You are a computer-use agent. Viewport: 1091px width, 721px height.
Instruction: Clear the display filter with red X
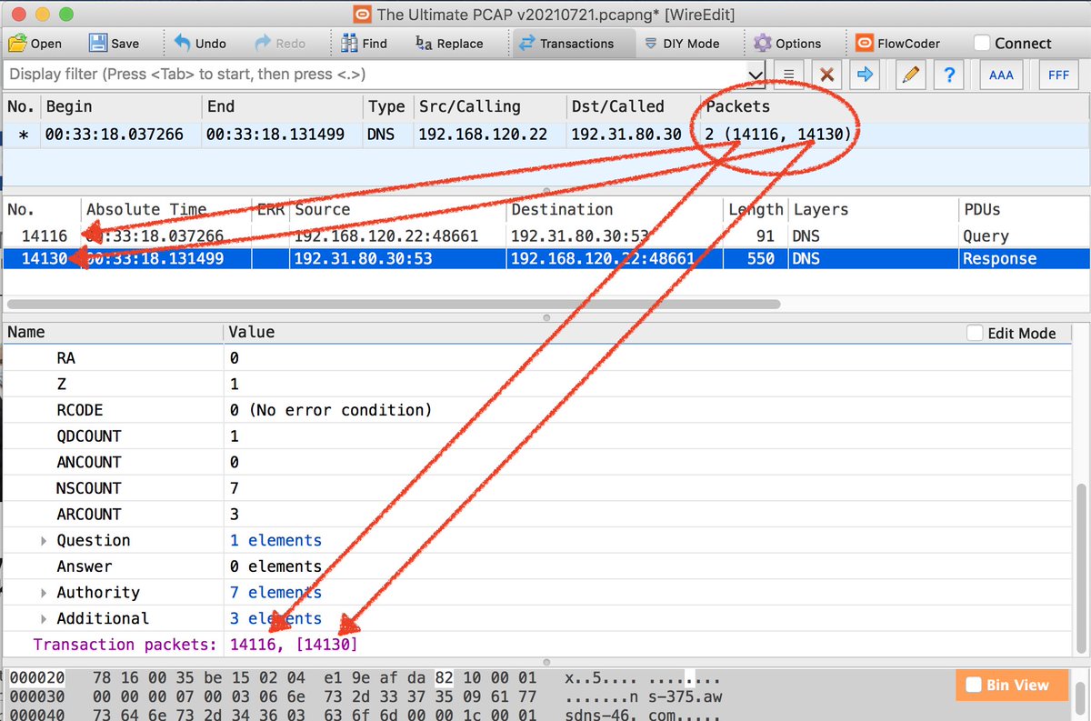[x=826, y=75]
